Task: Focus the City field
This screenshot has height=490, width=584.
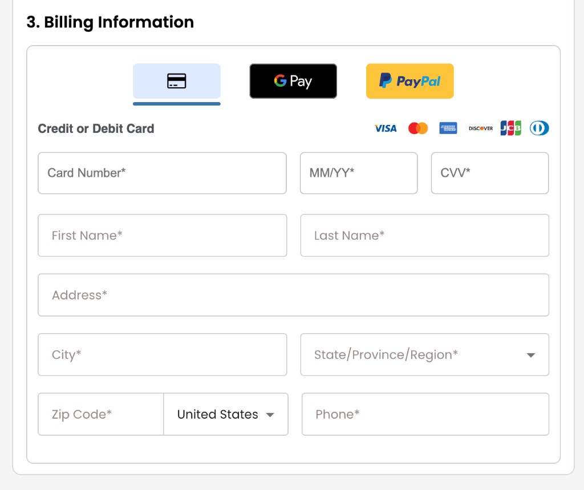Action: point(163,354)
